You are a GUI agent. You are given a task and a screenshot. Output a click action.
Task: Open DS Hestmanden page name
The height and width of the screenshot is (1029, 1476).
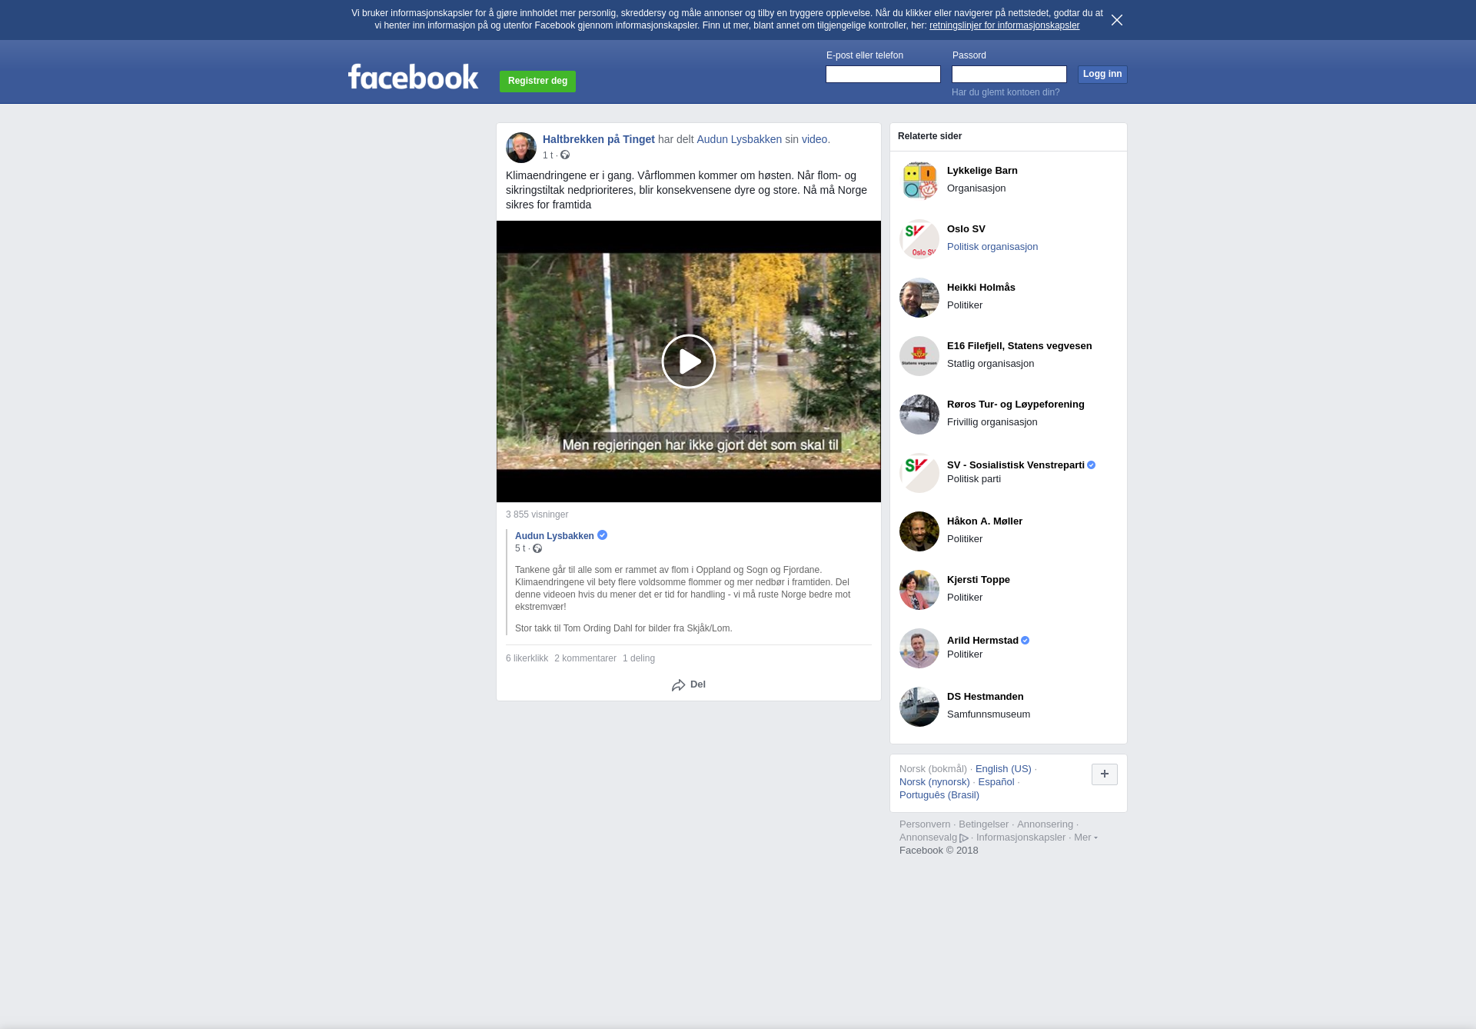tap(985, 697)
